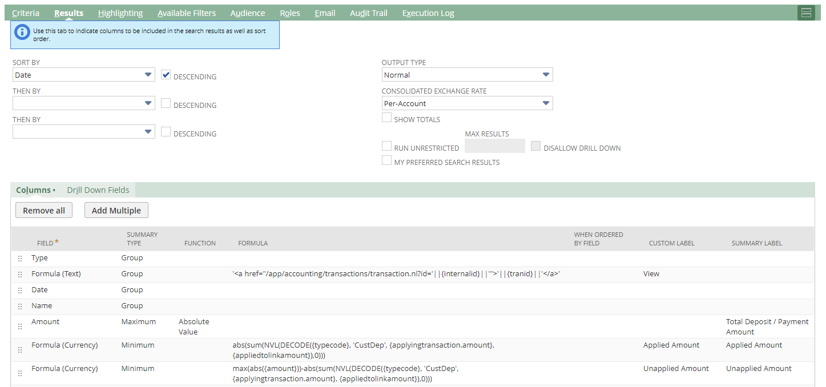
Task: Click the Applied Amount custom label cell
Action: (x=671, y=345)
